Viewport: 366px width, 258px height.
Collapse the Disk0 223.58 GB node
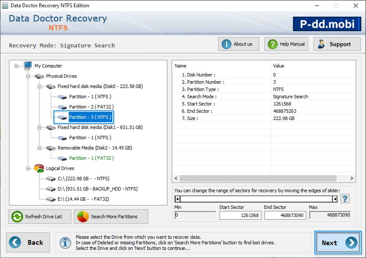[39, 86]
